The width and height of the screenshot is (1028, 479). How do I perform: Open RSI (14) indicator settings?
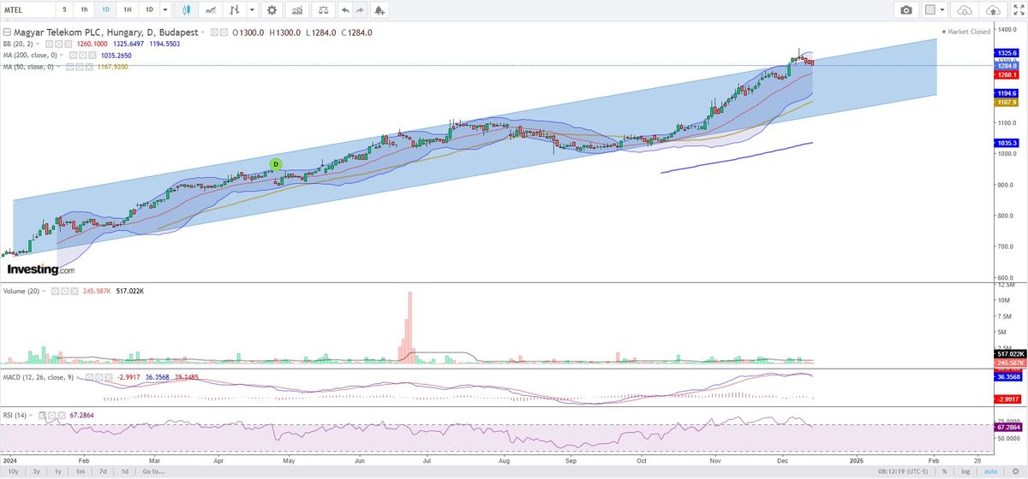51,416
